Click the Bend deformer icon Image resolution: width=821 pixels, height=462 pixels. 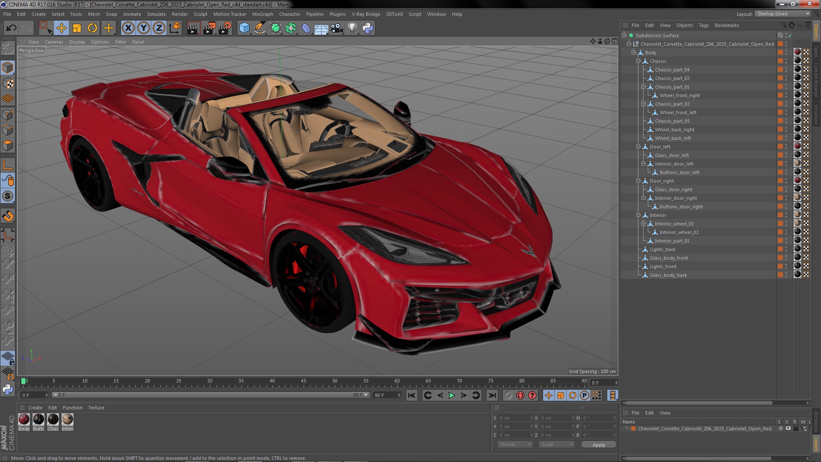pos(306,28)
